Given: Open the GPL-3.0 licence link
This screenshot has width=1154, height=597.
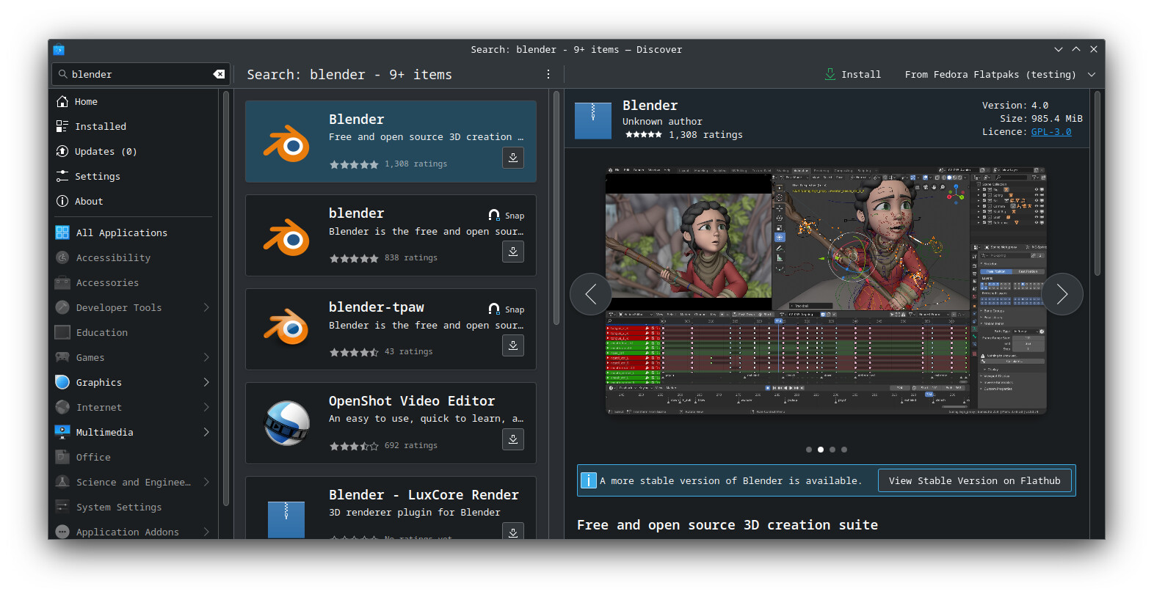Looking at the screenshot, I should (x=1050, y=132).
